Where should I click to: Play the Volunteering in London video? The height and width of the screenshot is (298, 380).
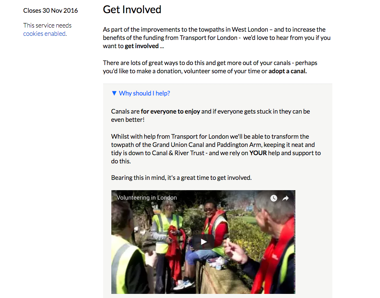pyautogui.click(x=203, y=242)
